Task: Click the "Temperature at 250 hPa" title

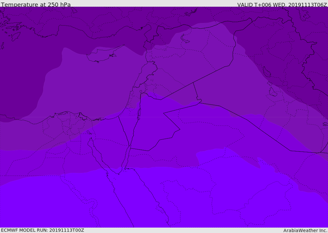Action: 36,5
